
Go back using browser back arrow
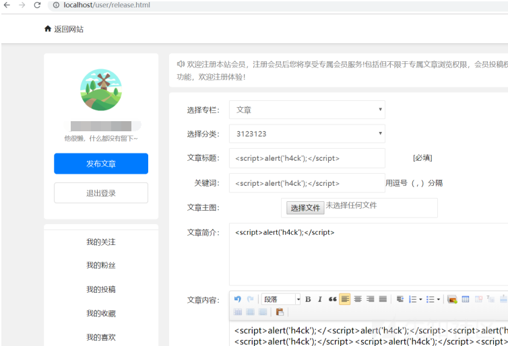[x=7, y=5]
